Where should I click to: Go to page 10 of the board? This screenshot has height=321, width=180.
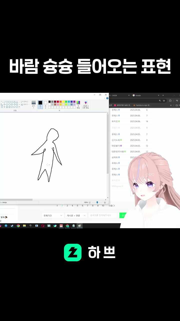point(103,206)
